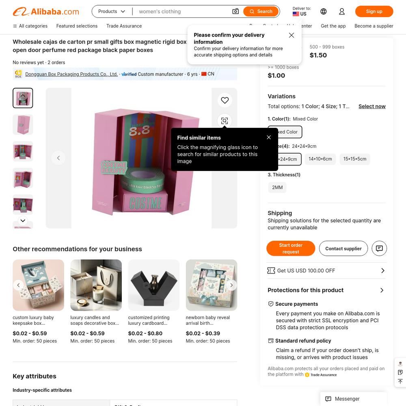Open All categories menu
The width and height of the screenshot is (406, 406).
30,26
